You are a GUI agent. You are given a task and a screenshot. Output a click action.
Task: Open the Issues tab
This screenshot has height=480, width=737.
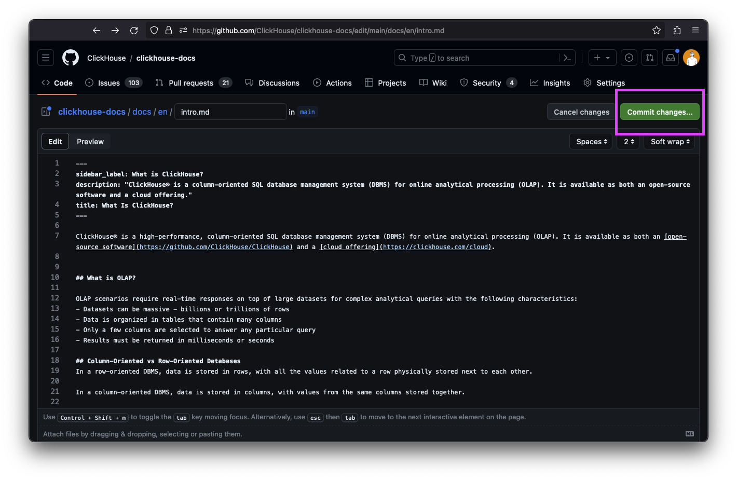[x=114, y=83]
